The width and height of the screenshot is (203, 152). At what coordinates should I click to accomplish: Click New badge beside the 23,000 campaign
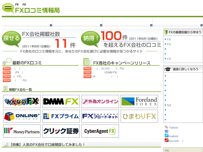(87, 68)
